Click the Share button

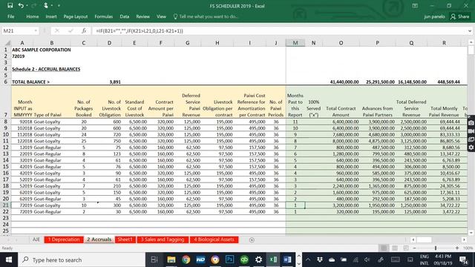click(x=460, y=16)
